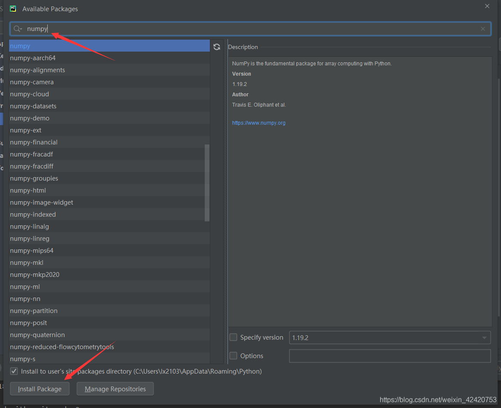Clear the numpy search text
Image resolution: width=501 pixels, height=408 pixels.
[483, 28]
